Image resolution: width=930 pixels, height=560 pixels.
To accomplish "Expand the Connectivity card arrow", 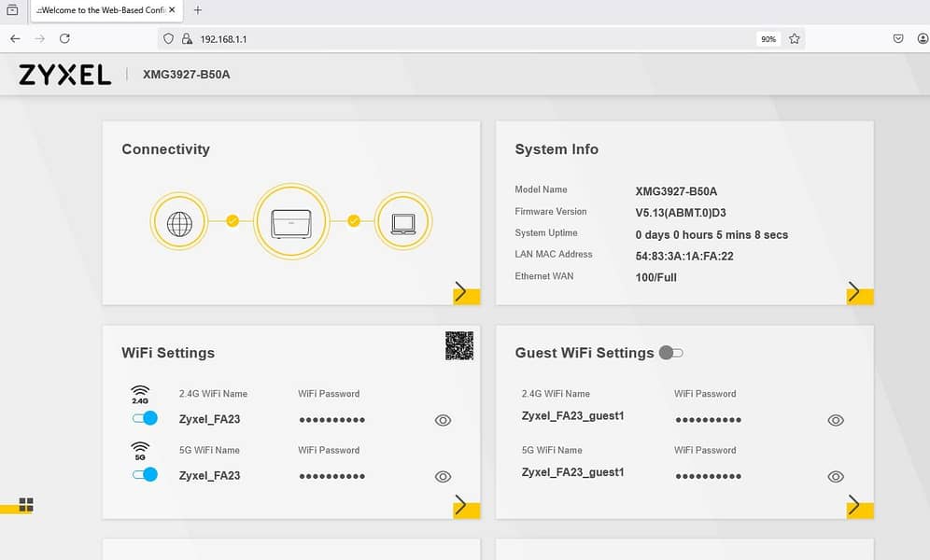I will tap(466, 293).
